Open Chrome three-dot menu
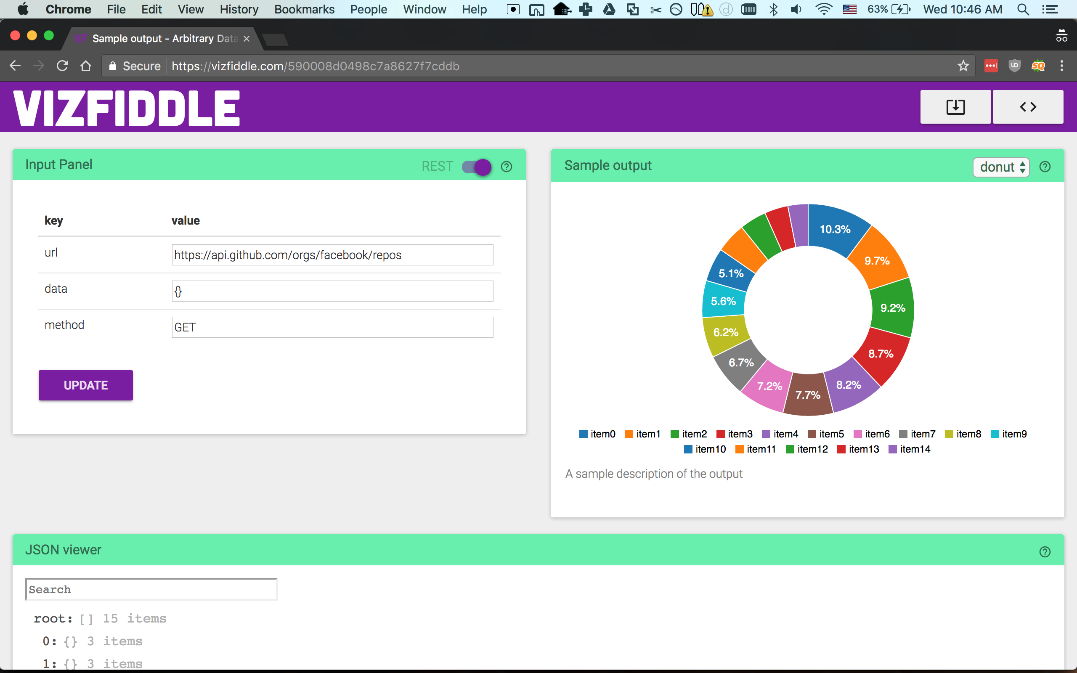Image resolution: width=1077 pixels, height=673 pixels. coord(1062,66)
